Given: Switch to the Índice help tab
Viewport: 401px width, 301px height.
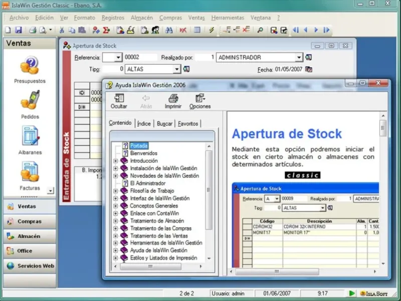Looking at the screenshot, I should click(144, 123).
